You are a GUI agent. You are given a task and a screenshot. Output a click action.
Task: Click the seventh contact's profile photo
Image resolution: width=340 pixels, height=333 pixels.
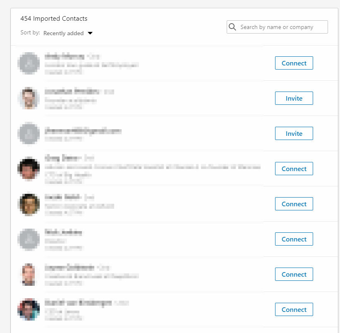(29, 275)
